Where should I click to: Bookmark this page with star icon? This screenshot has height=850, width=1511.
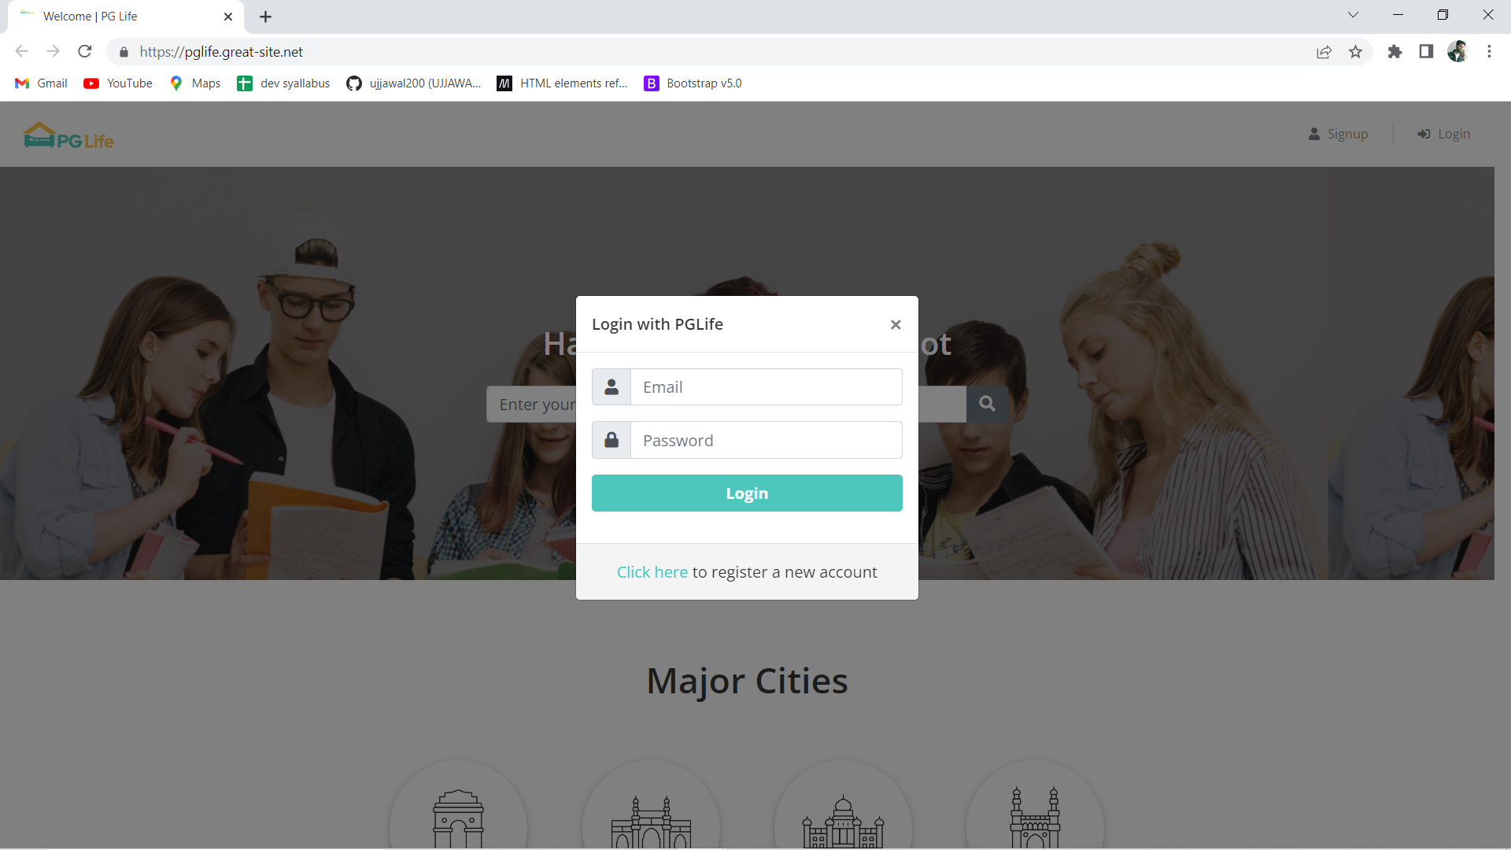tap(1355, 52)
